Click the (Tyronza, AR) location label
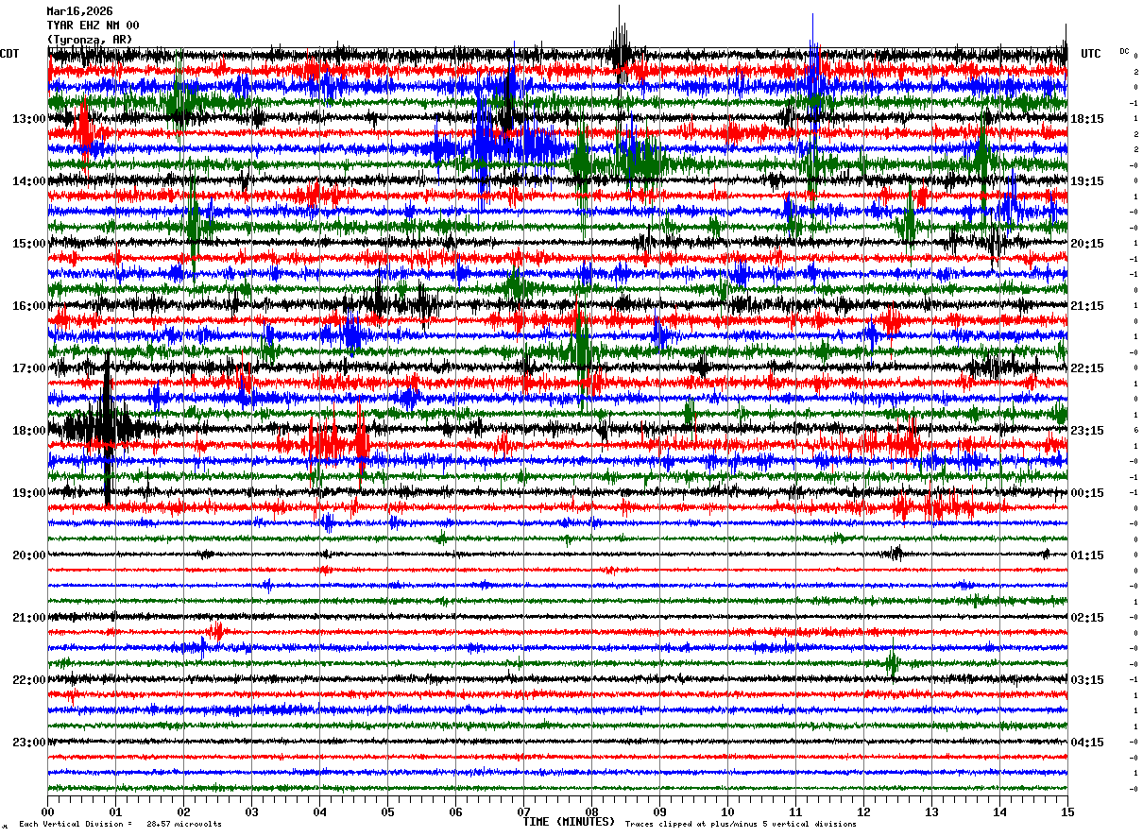This screenshot has height=837, width=1143. (90, 40)
